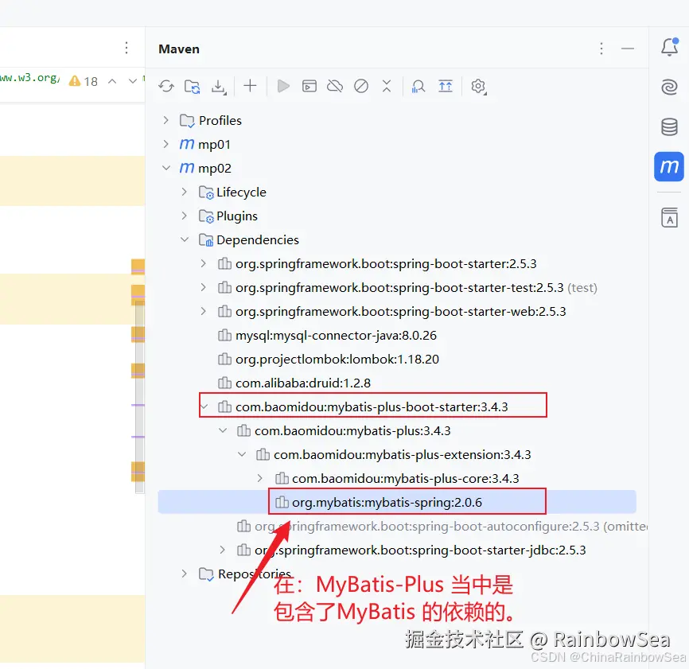Expand the Lifecycle node
Screen dimensions: 689x669
coord(184,192)
